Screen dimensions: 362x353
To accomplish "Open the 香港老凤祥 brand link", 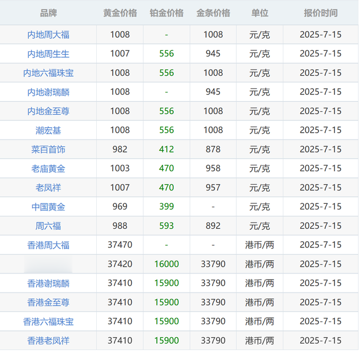I will pos(49,341).
